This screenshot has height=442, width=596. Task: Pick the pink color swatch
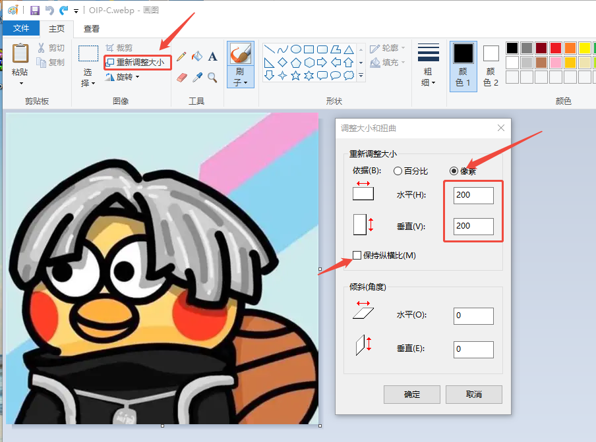[556, 63]
